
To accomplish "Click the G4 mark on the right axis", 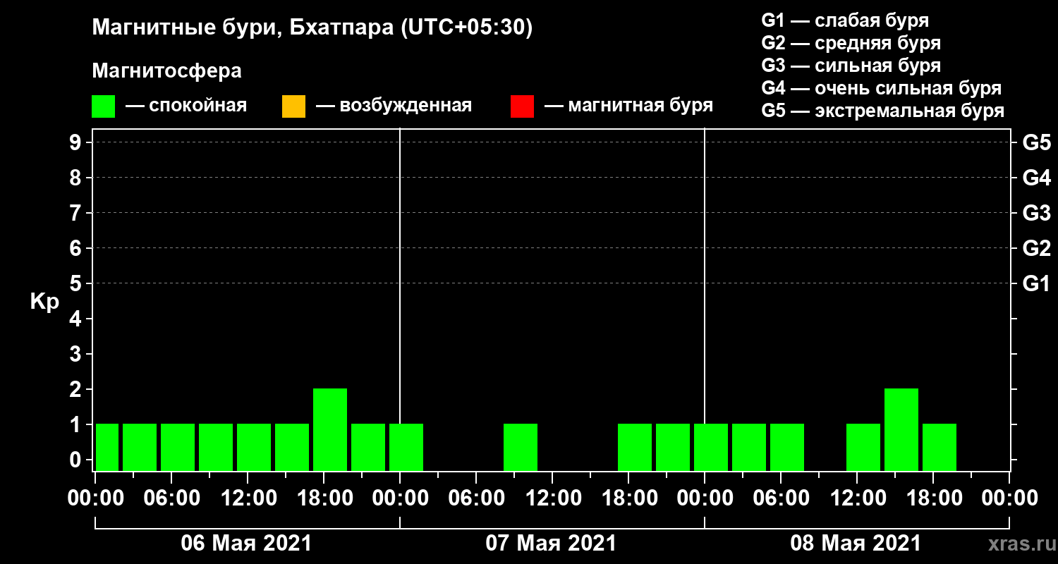I will click(x=1036, y=178).
